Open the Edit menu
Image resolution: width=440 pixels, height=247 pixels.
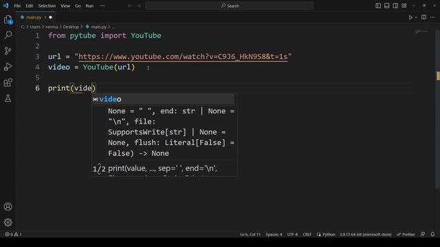[29, 5]
